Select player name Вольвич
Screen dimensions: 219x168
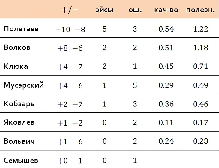point(19,141)
